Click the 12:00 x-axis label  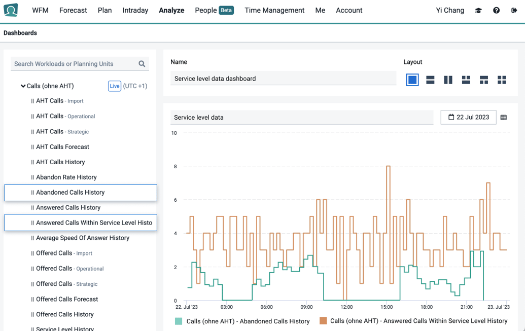pos(346,307)
